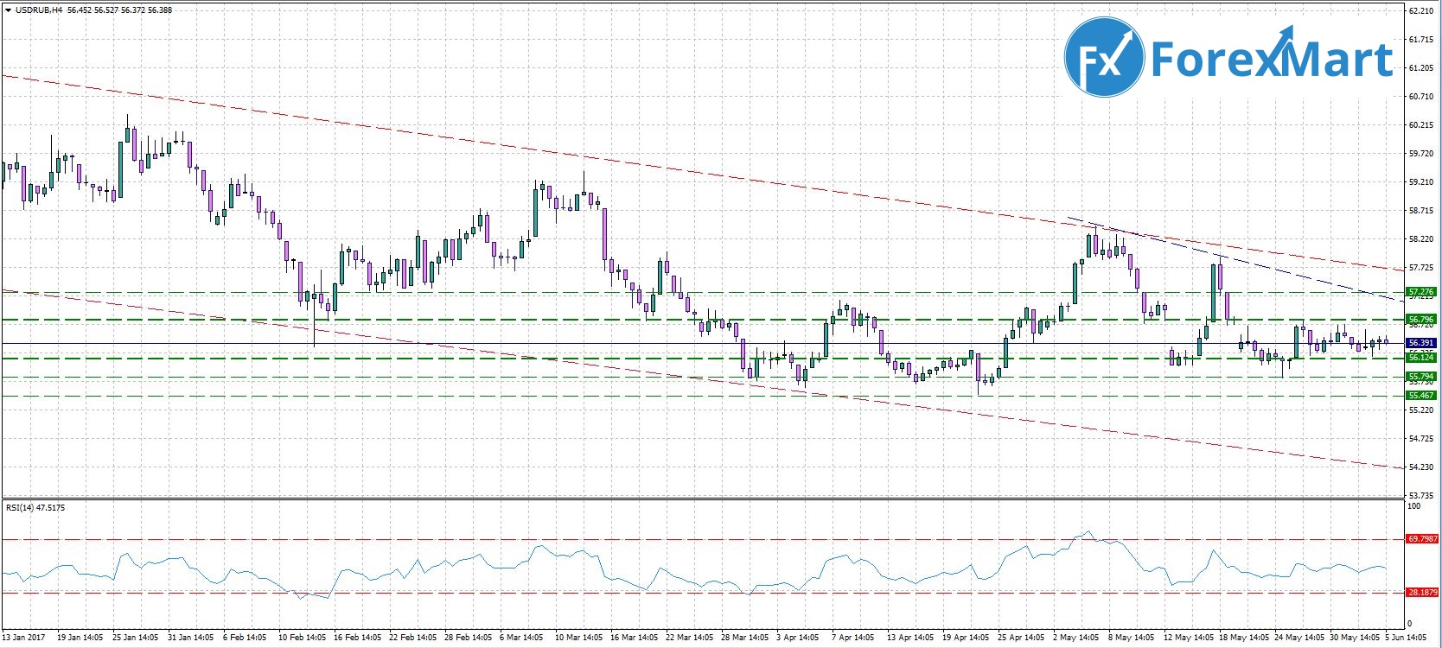Click the 2 May 14:05 time axis label
1442x648 pixels.
coord(1075,638)
